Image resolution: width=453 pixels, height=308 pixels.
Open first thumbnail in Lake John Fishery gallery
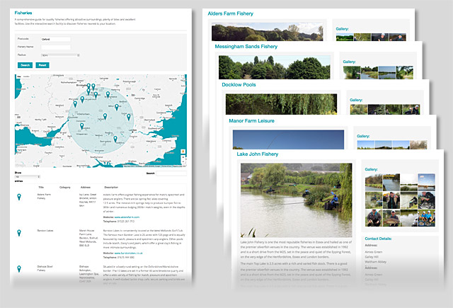(x=374, y=182)
